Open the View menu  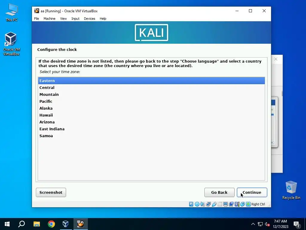63,19
